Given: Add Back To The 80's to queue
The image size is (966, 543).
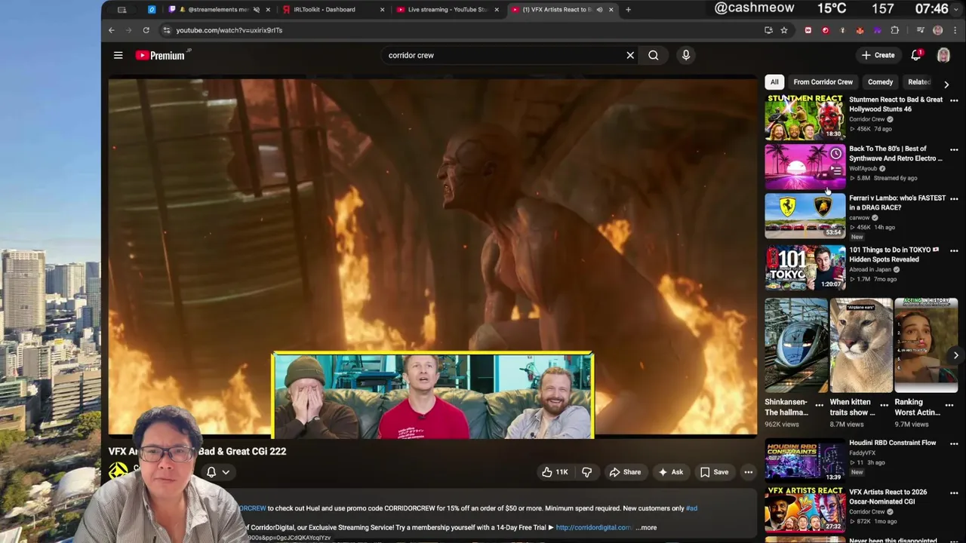Looking at the screenshot, I should pos(835,170).
